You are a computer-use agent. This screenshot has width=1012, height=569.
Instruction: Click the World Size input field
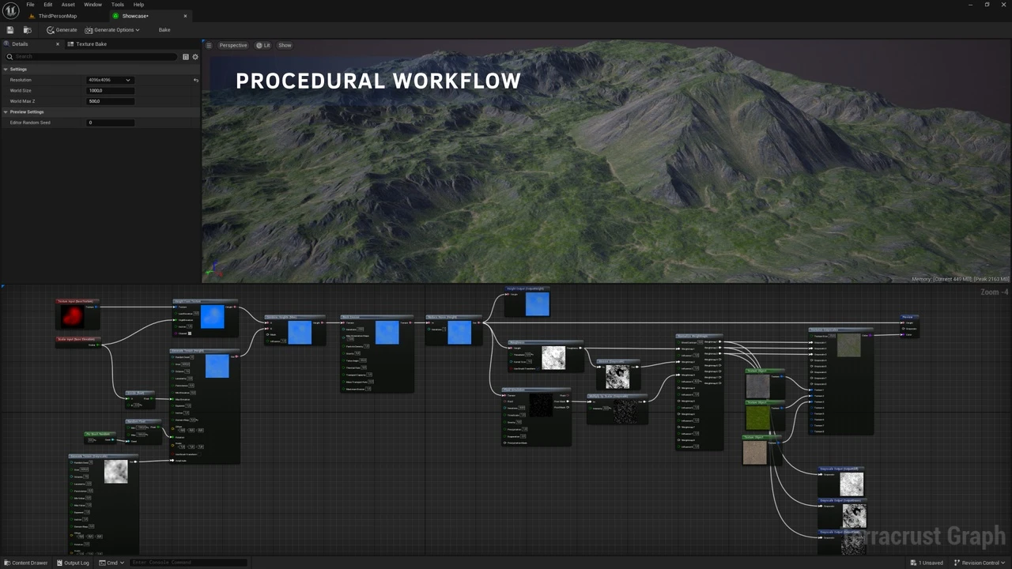110,91
